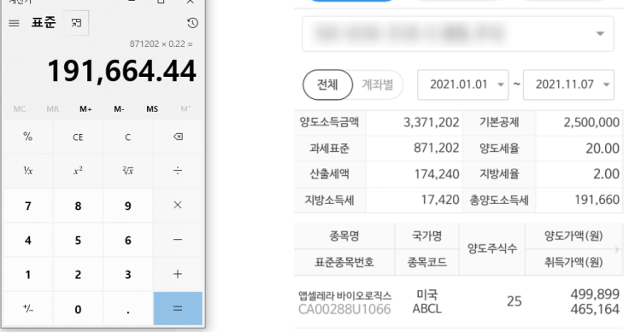Click the decimal point key
The image size is (635, 332).
click(127, 309)
